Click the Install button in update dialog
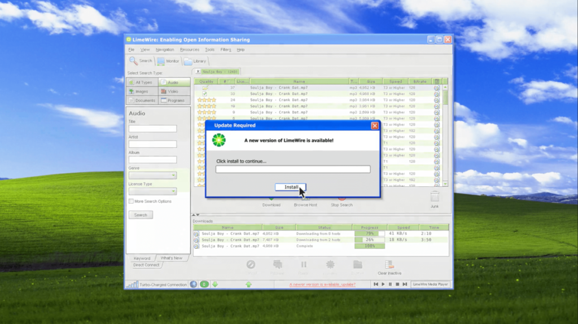Screen dimensions: 578x324 point(291,187)
